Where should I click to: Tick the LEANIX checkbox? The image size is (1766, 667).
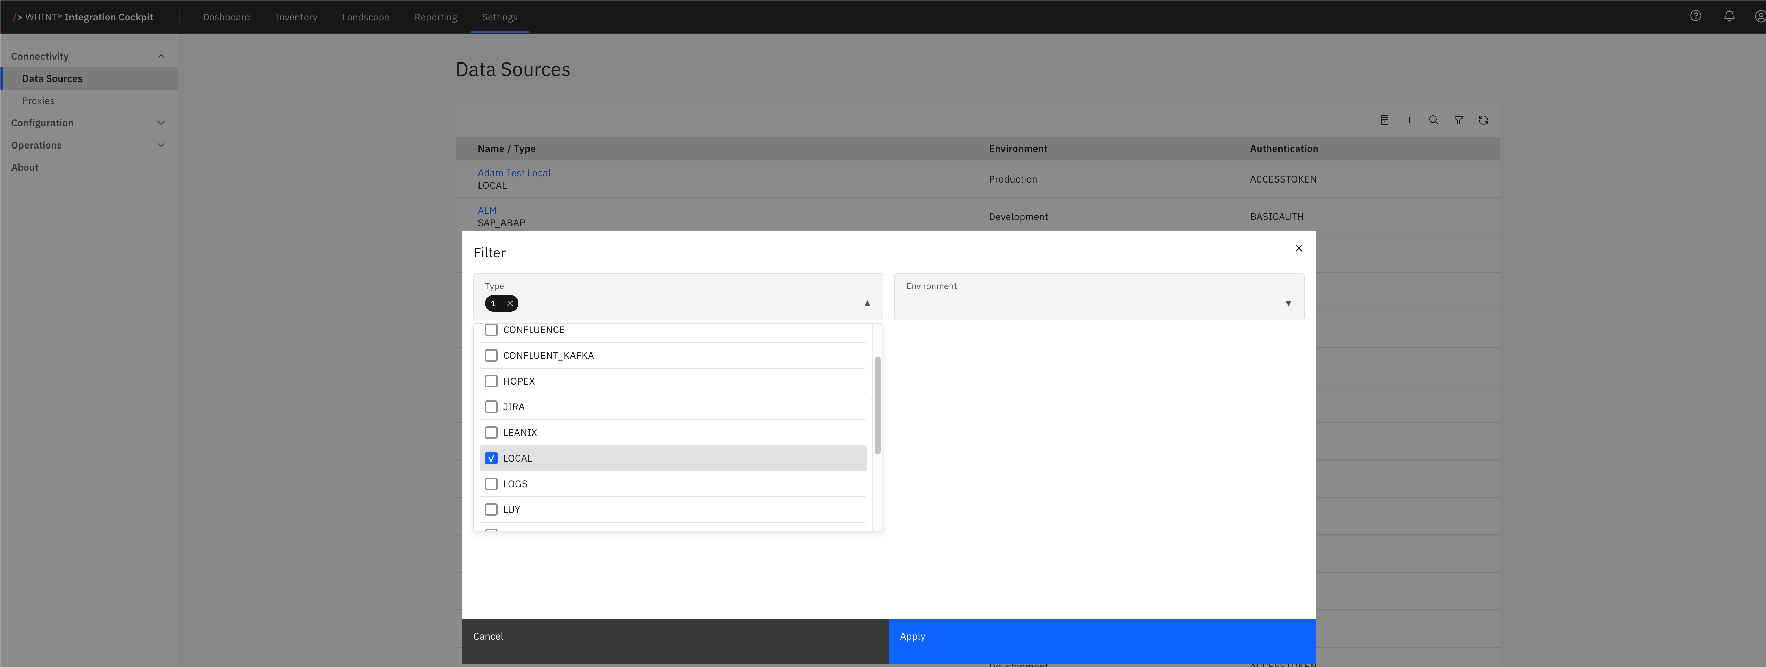tap(491, 432)
